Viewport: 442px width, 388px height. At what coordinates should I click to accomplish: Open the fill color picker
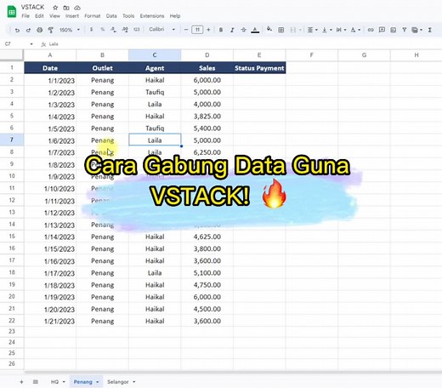pyautogui.click(x=269, y=29)
